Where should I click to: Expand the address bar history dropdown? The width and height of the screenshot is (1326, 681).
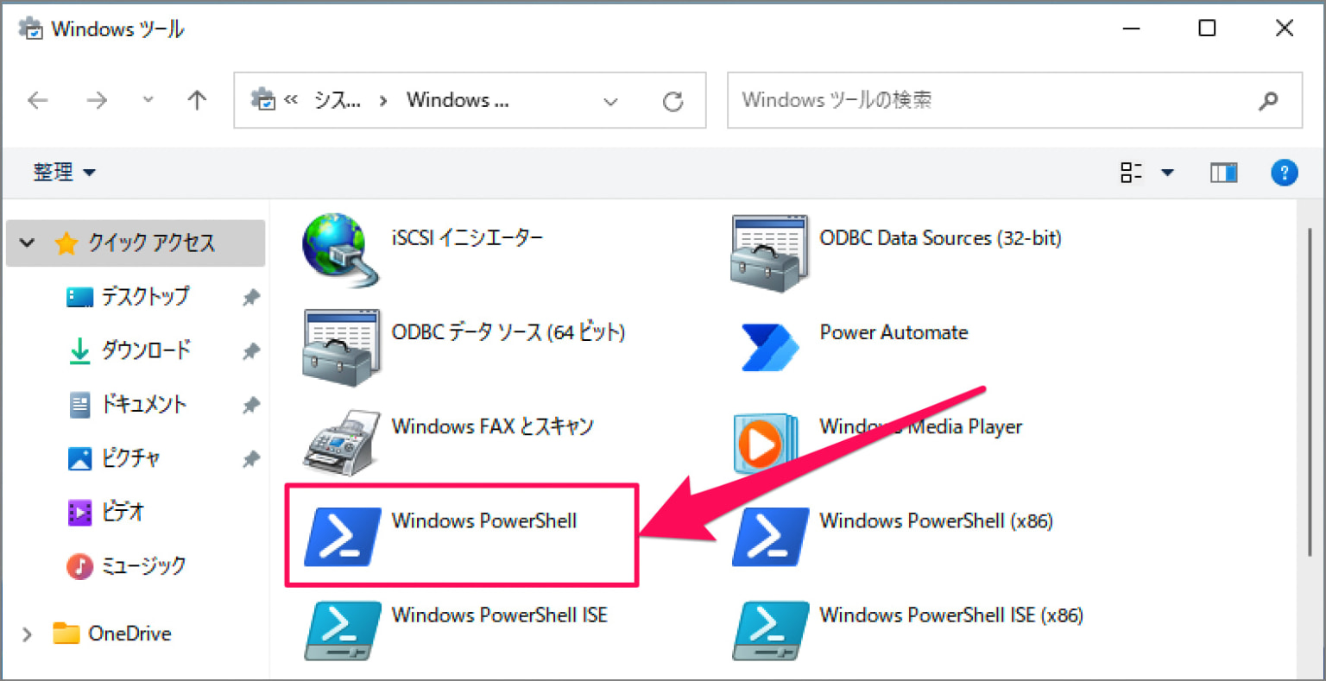[x=610, y=101]
